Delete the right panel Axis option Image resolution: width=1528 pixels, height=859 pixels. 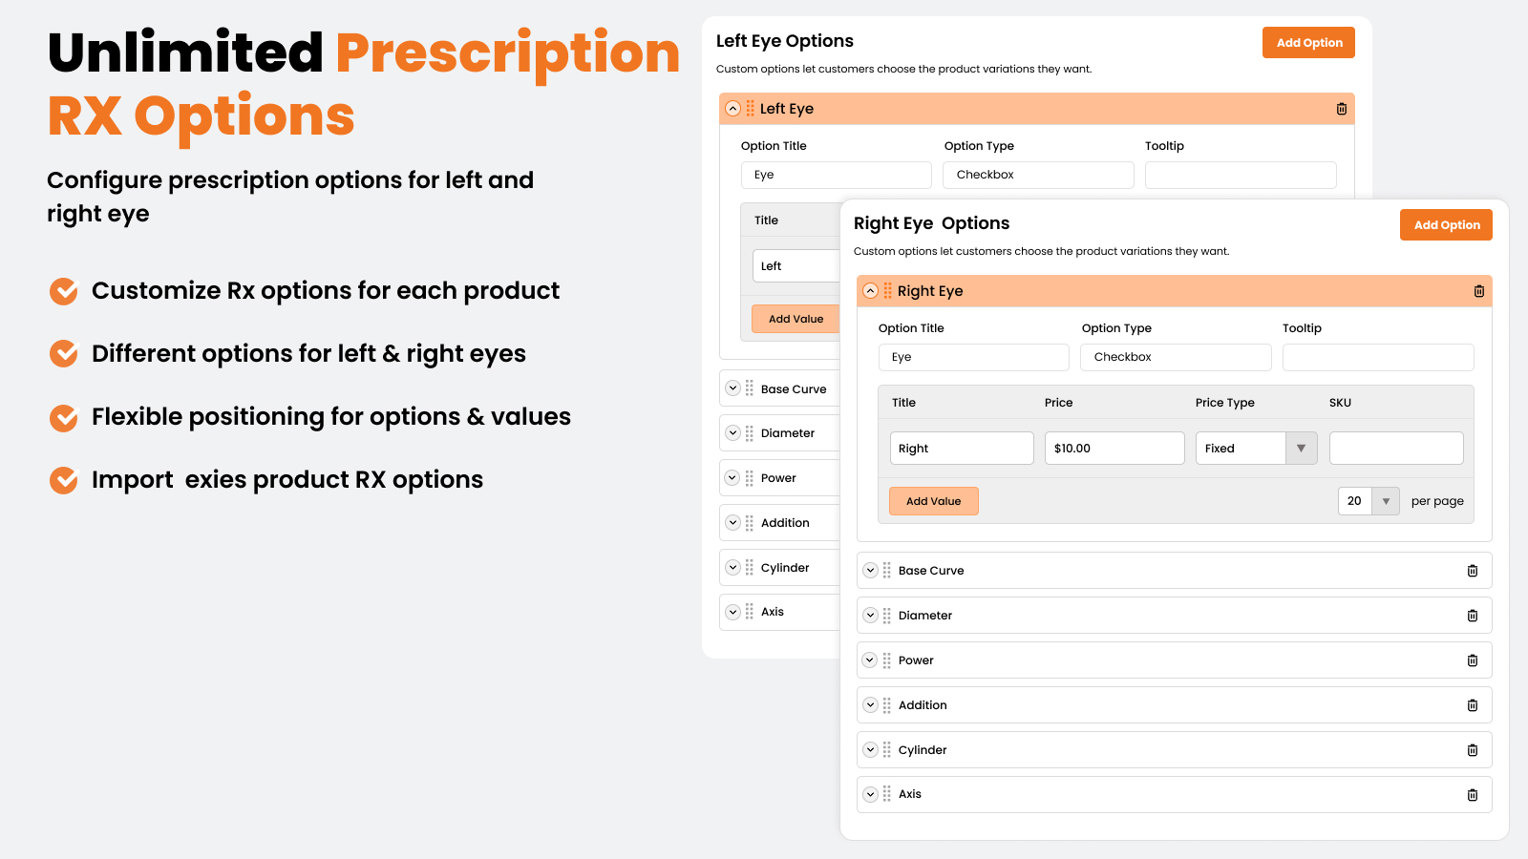tap(1473, 795)
